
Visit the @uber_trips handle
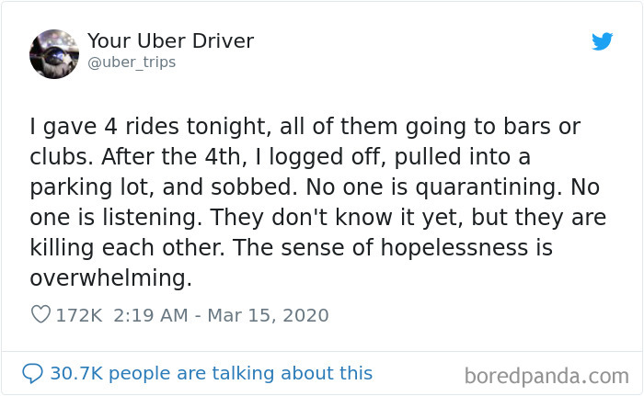[131, 62]
